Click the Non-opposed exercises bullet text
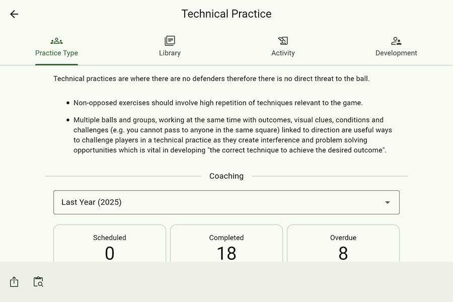The width and height of the screenshot is (453, 302). (218, 103)
